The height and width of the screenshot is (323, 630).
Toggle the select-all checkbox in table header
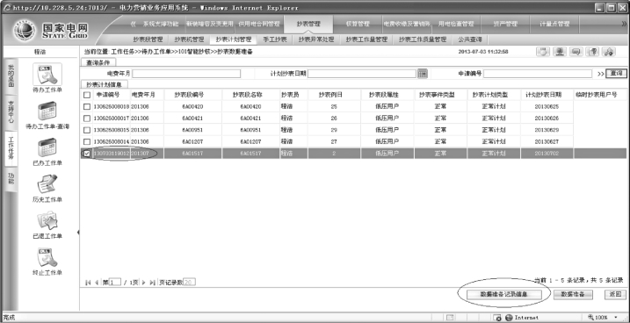[x=87, y=95]
